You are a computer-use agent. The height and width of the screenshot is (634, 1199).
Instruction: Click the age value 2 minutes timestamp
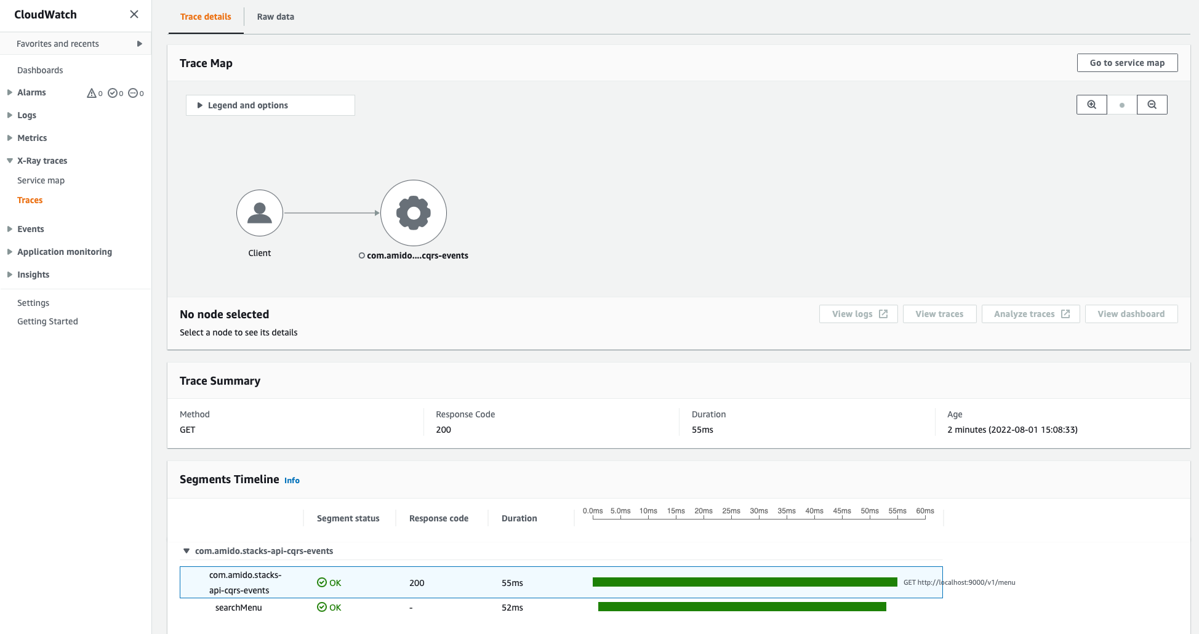pyautogui.click(x=1013, y=430)
